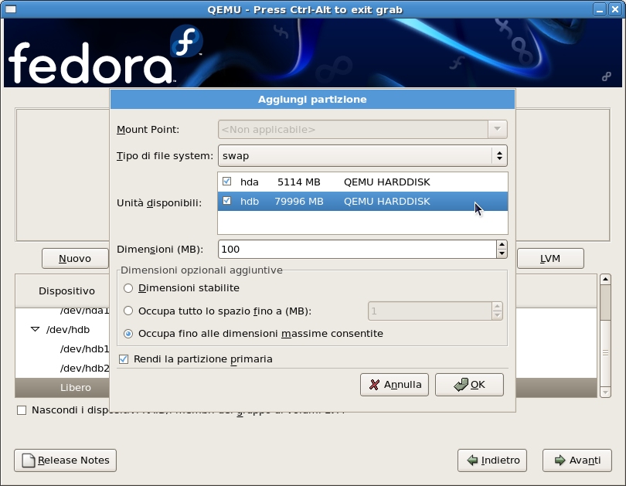
Task: Uncheck the hdb drive checkbox
Action: click(x=226, y=201)
